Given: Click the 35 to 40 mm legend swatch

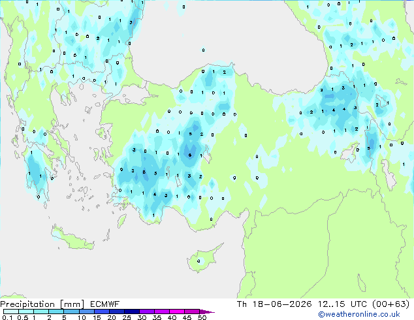Looking at the screenshot, I should click(x=161, y=312).
